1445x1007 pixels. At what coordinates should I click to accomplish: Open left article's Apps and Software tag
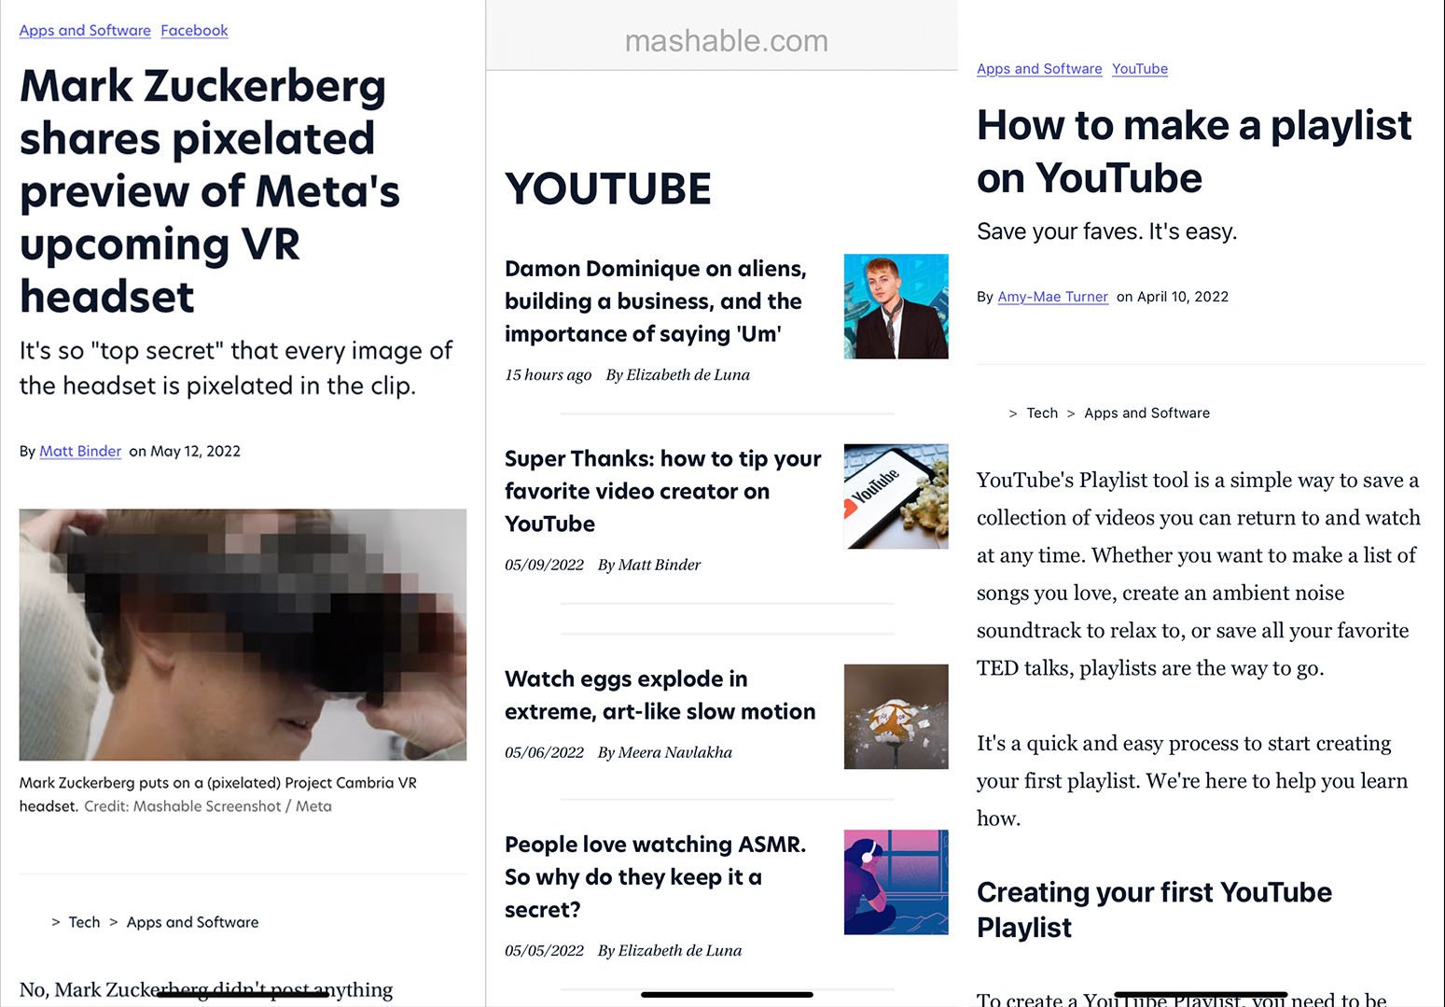click(x=85, y=30)
